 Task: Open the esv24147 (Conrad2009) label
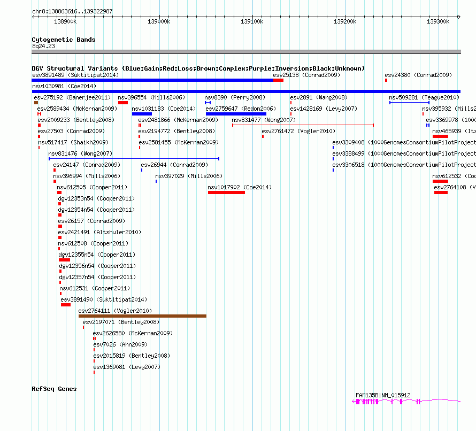87,165
